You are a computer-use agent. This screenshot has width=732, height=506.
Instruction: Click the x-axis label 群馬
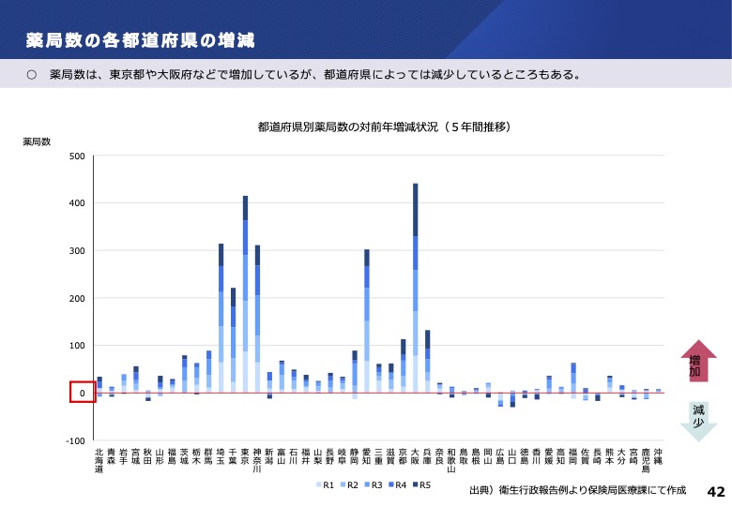point(208,456)
